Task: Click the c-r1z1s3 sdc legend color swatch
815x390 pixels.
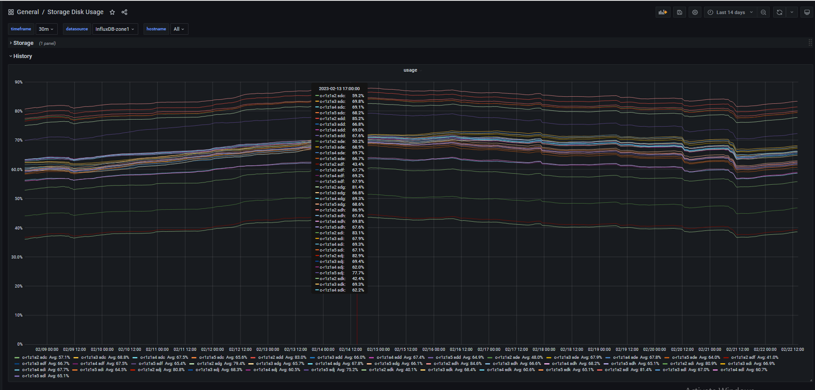Action: pyautogui.click(x=76, y=357)
